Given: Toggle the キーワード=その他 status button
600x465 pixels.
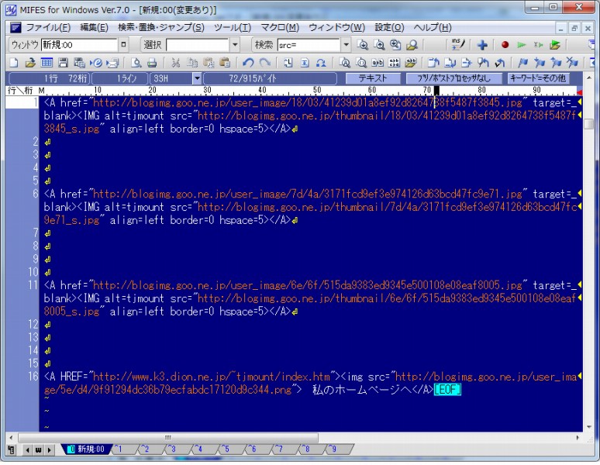Looking at the screenshot, I should tap(538, 78).
